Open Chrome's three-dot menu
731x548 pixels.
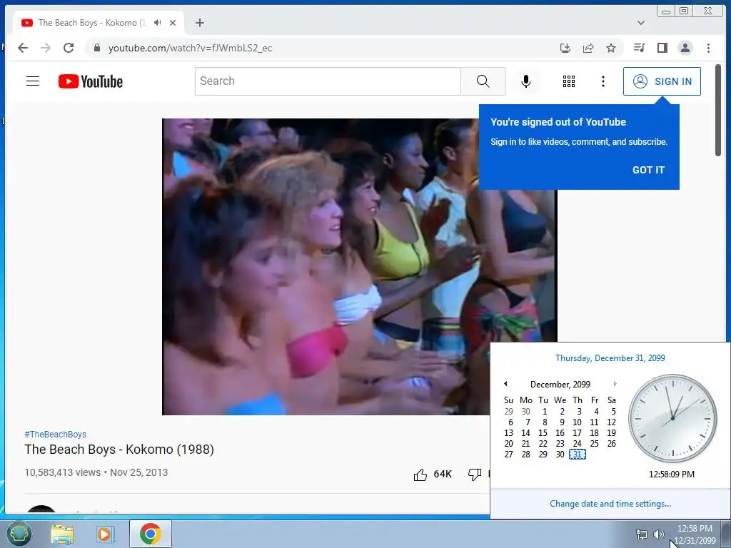coord(708,48)
